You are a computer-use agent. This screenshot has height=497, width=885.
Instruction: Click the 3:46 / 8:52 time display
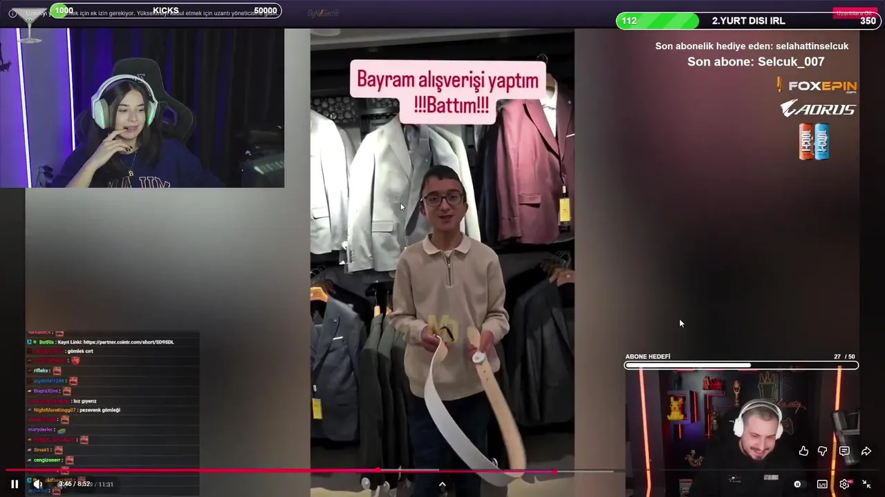point(75,484)
